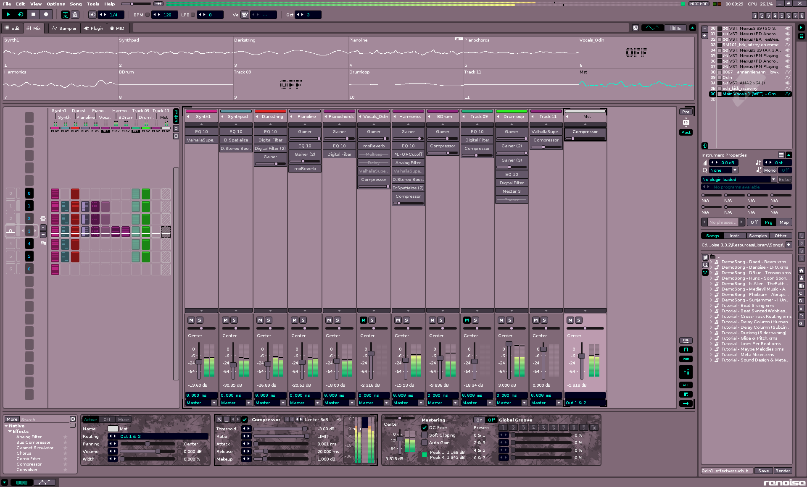This screenshot has width=807, height=487.
Task: Click the block loop icon beside 1/4
Action: click(93, 15)
